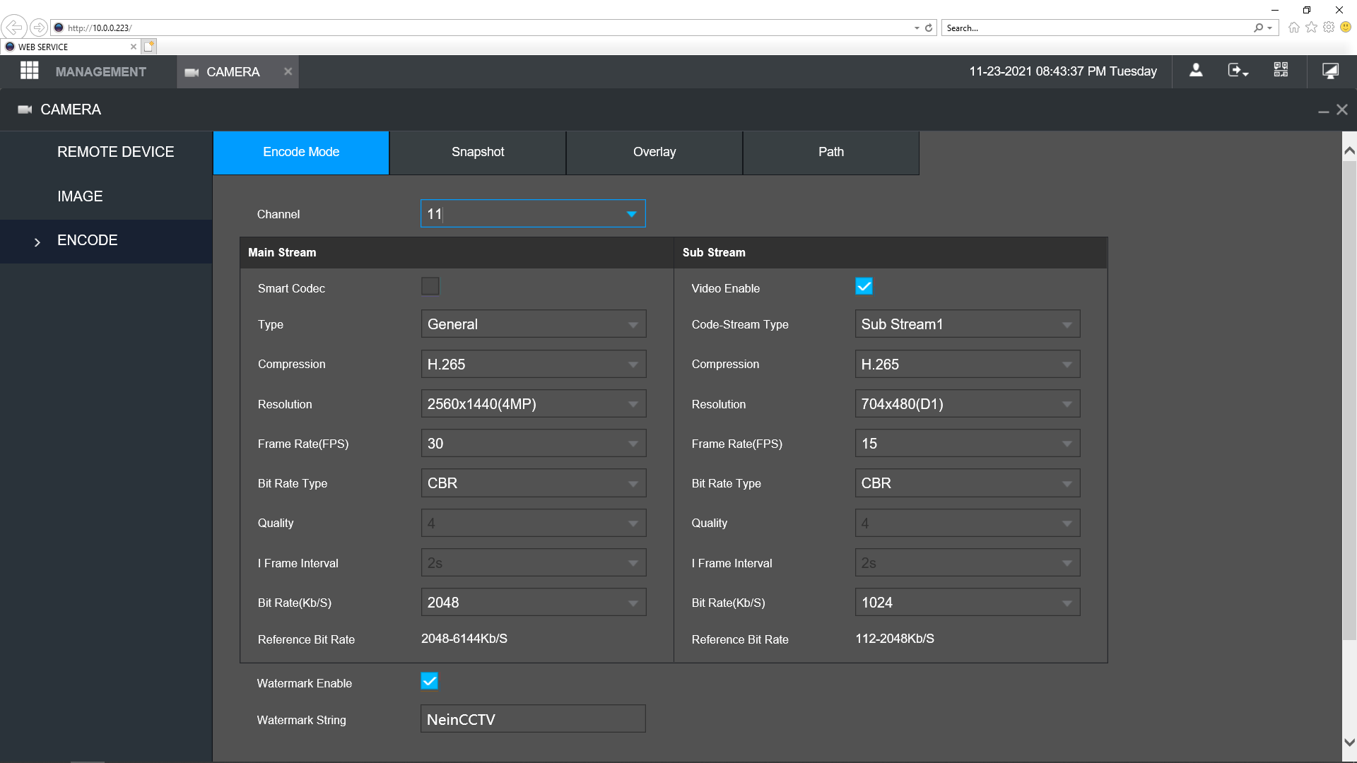1357x763 pixels.
Task: Click the browser back arrow
Action: 13,28
